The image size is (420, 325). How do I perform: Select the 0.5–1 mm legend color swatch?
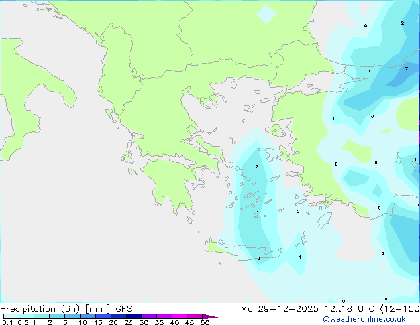coord(26,316)
